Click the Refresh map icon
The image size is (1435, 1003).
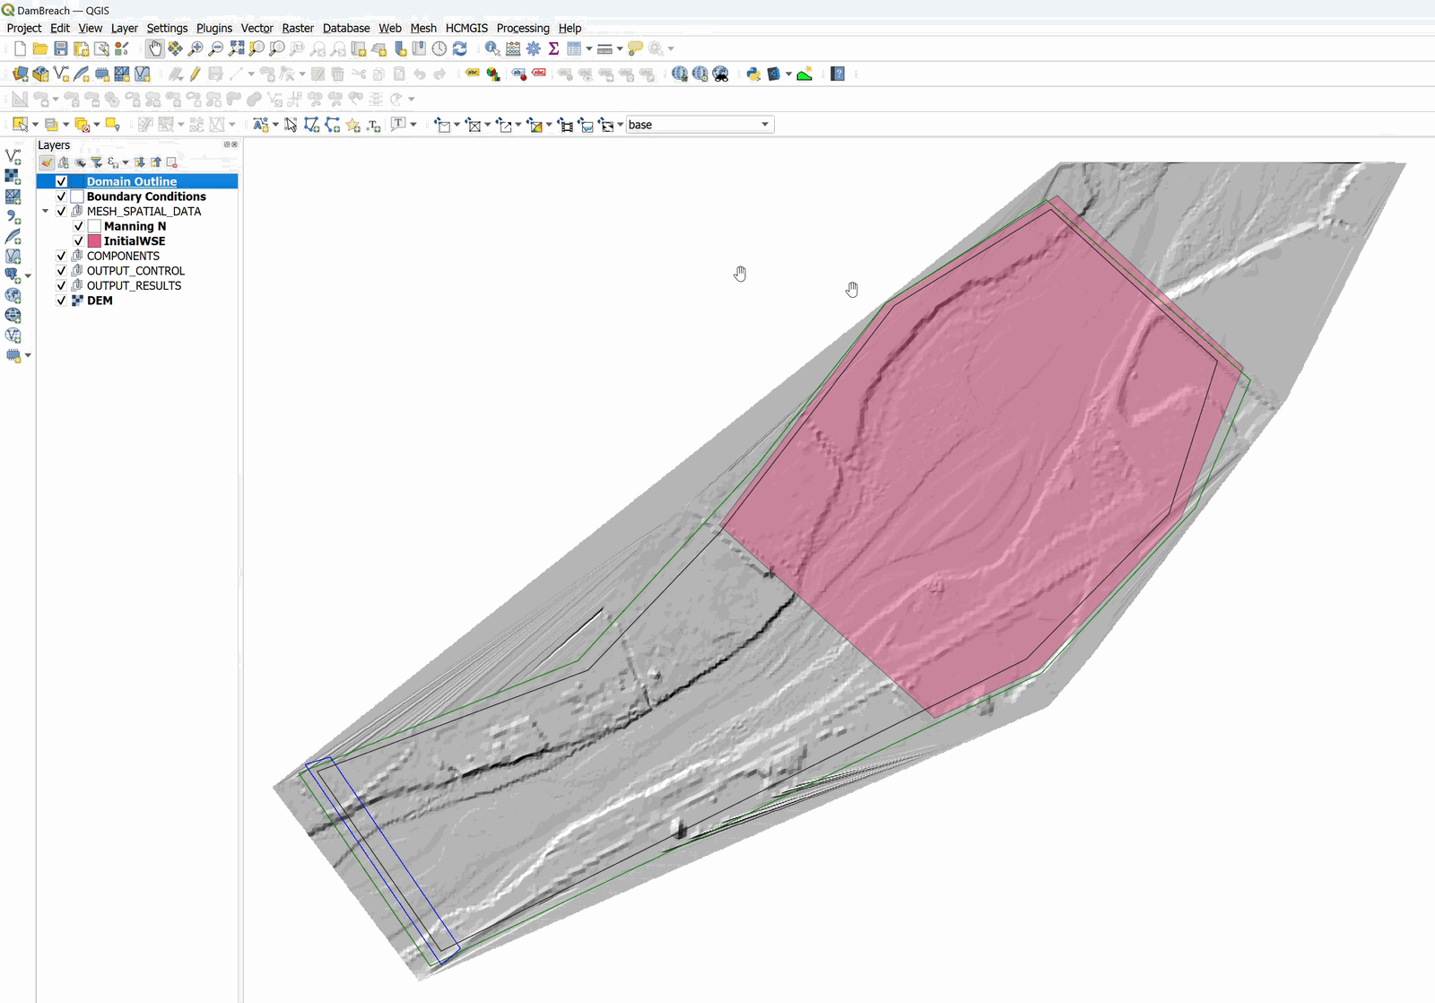[x=460, y=48]
